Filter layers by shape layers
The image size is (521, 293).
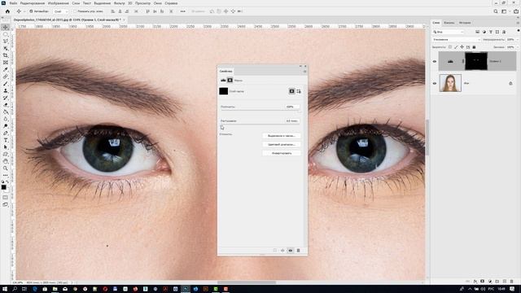click(497, 32)
